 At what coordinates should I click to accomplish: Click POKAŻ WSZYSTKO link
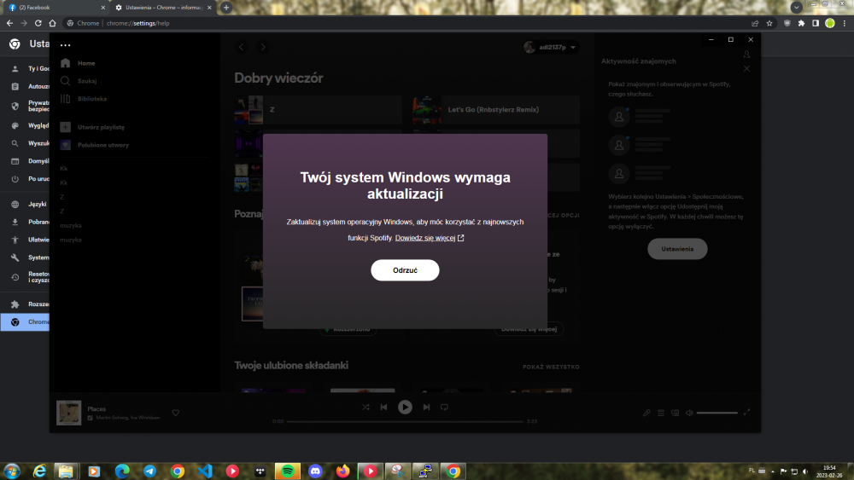[551, 367]
